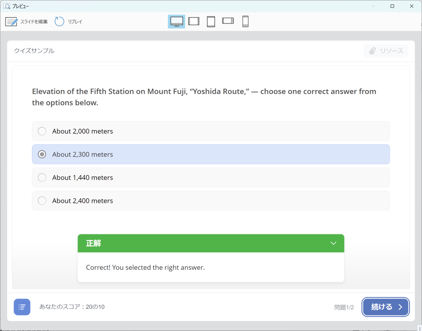422x331 pixels.
Task: Open the リソース resources button
Action: (386, 51)
